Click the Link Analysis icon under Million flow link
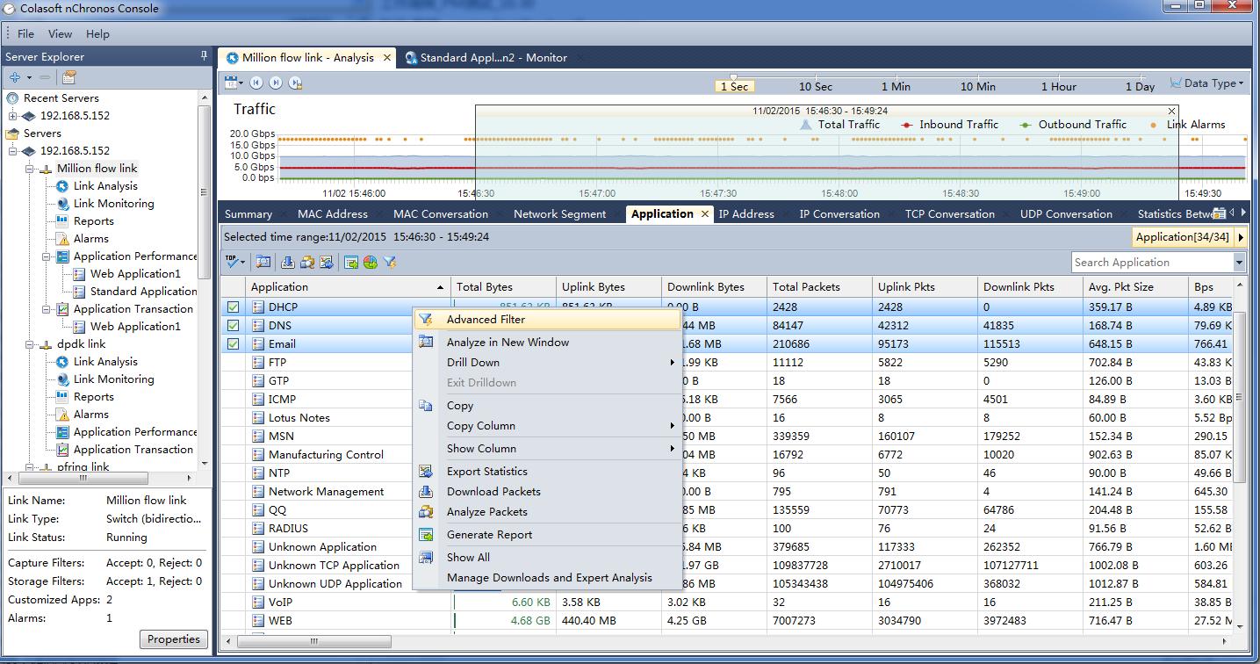 click(62, 186)
